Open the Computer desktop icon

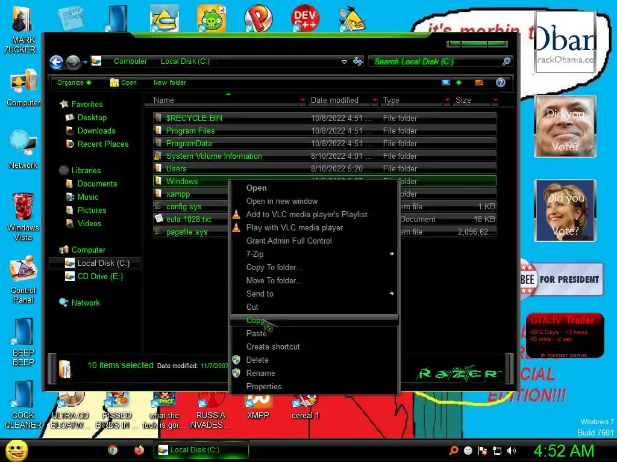click(23, 88)
